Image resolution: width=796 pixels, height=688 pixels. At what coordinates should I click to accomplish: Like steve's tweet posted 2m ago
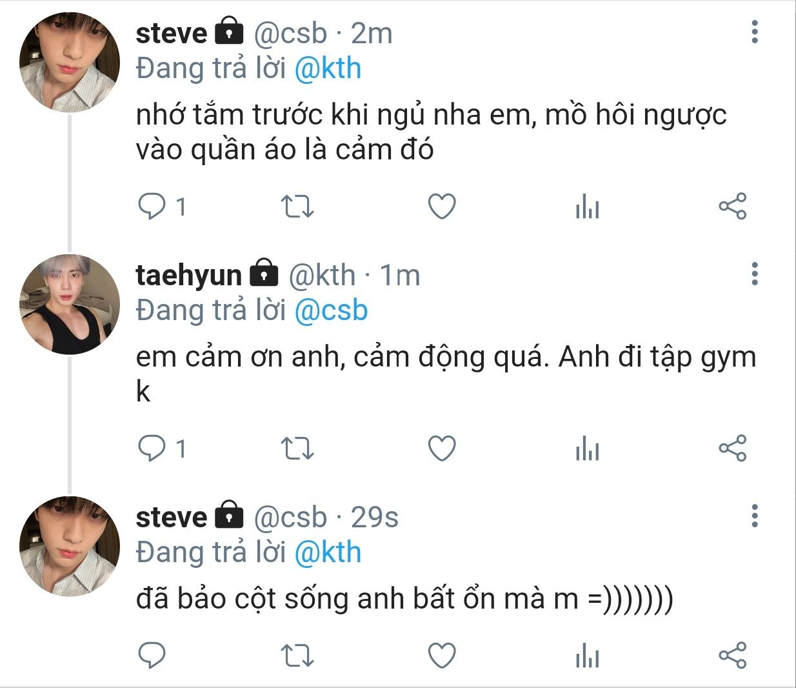coord(443,207)
